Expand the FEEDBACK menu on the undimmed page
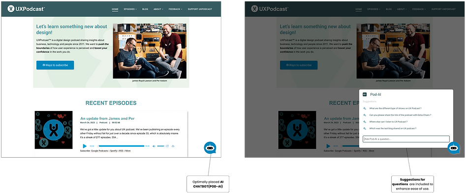Viewport: 466px width, 194px height. click(x=175, y=9)
